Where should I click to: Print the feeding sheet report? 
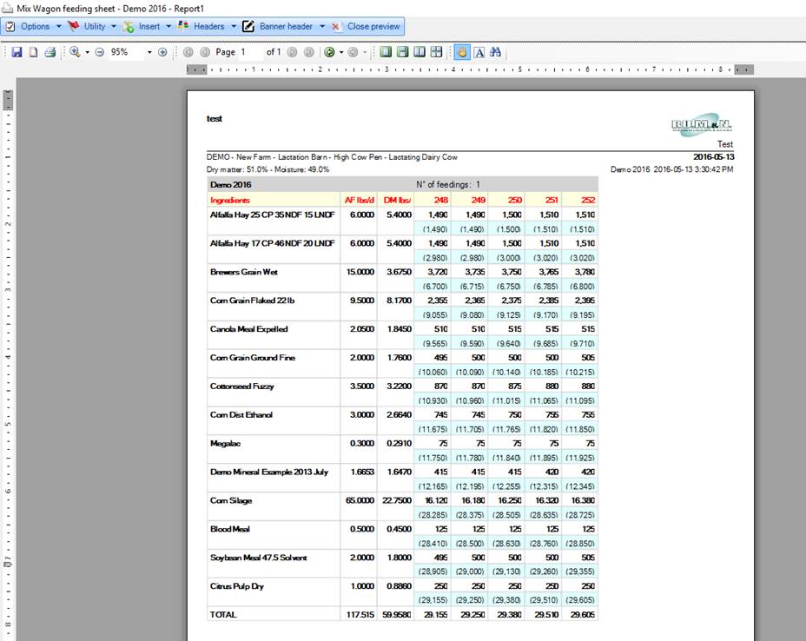click(50, 52)
